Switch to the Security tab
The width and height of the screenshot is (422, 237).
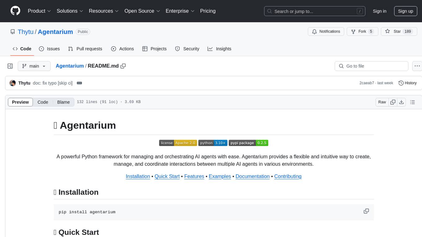coord(187,49)
